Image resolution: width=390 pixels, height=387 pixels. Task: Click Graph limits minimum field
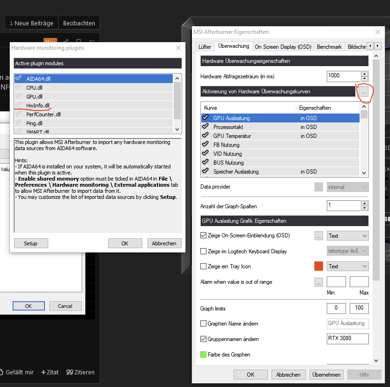336,308
